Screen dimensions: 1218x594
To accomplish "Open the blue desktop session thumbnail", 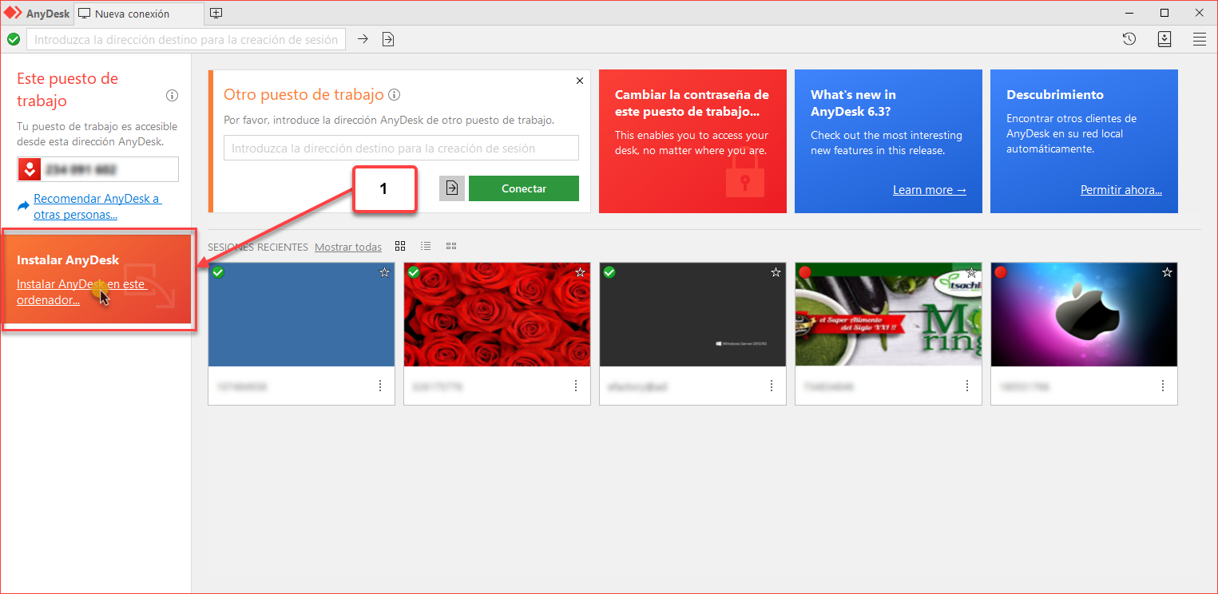I will pos(302,315).
